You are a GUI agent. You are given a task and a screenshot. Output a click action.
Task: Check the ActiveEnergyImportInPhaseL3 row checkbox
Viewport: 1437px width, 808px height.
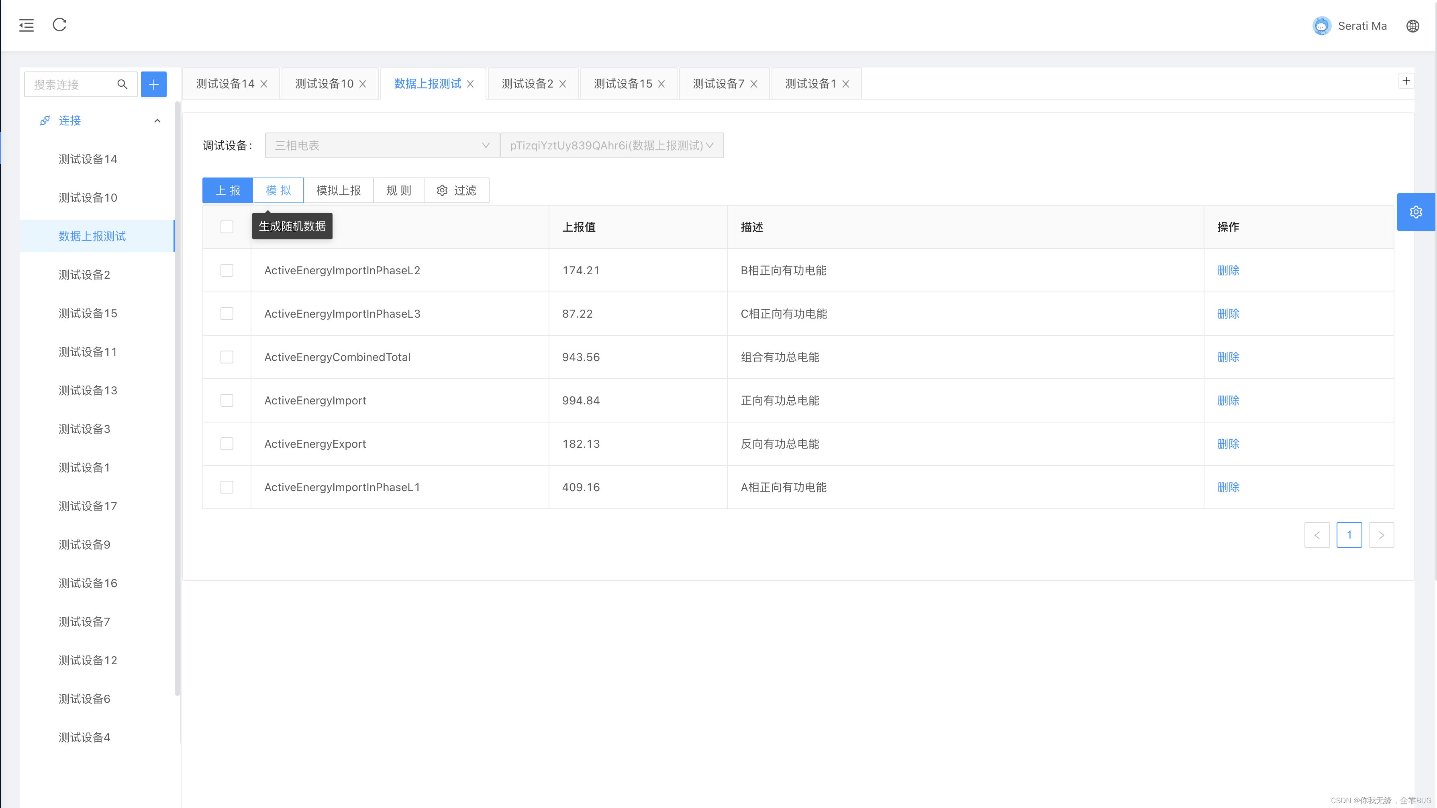point(227,314)
